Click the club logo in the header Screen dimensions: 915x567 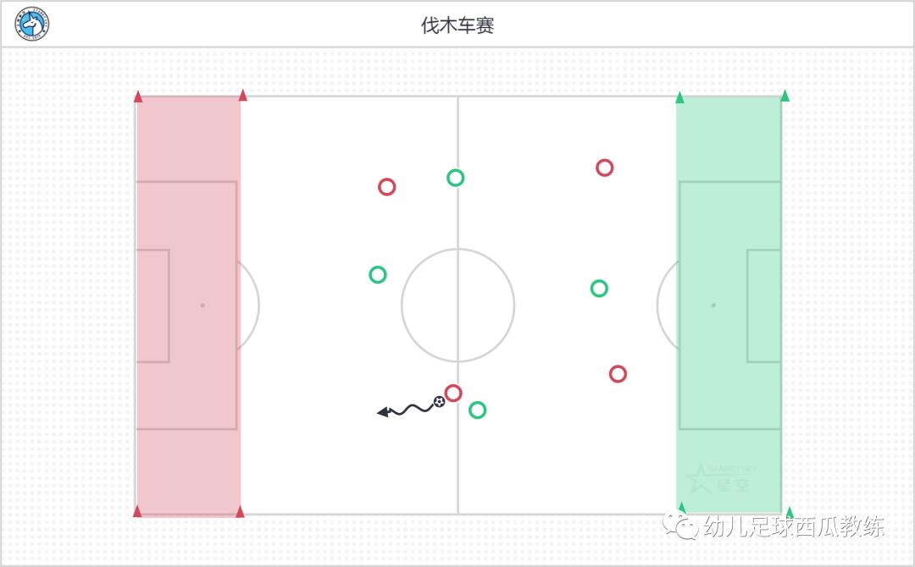tap(32, 24)
